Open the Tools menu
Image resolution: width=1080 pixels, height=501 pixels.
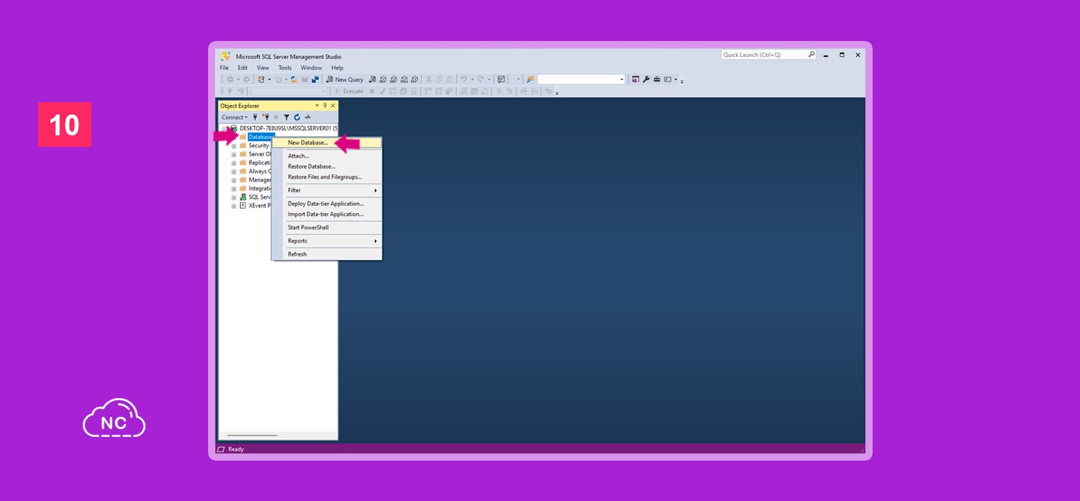point(285,68)
